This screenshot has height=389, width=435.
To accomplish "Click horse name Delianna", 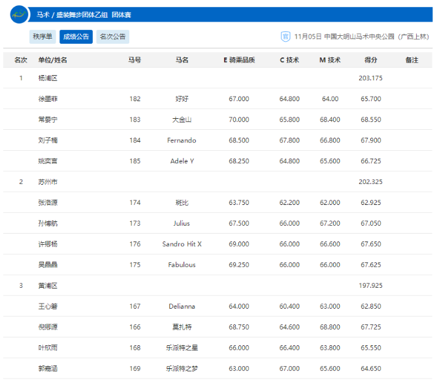I will click(x=182, y=306).
